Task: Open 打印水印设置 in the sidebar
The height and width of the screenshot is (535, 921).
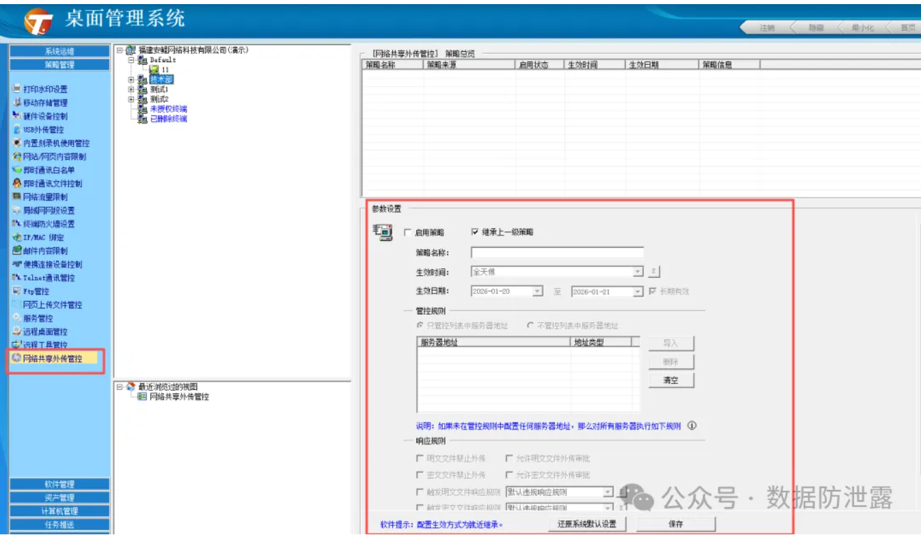Action: [45, 89]
